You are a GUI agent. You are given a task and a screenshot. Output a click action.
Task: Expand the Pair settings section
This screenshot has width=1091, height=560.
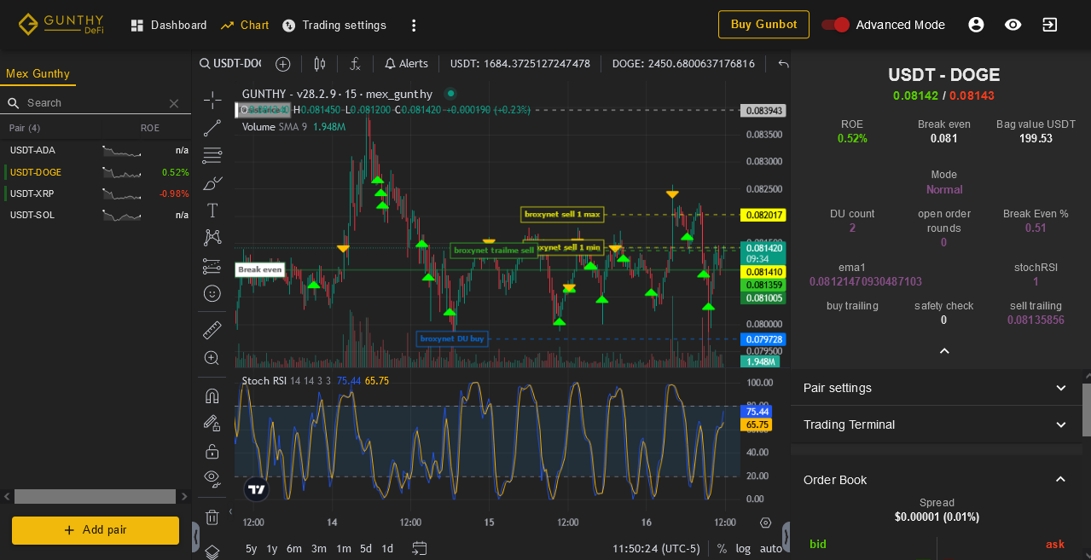tap(936, 388)
